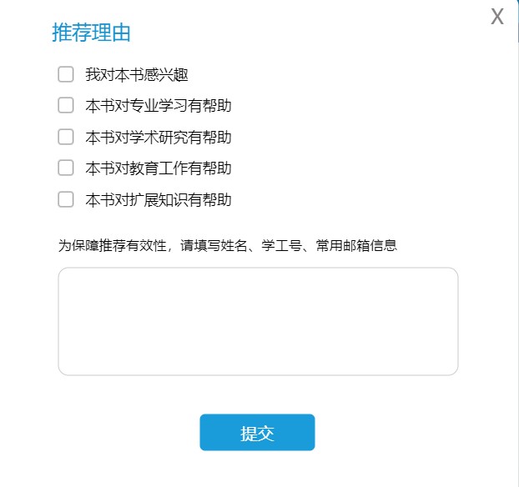The width and height of the screenshot is (519, 487).
Task: Click the label text 本书对扩展知识有帮助
Action: 159,199
